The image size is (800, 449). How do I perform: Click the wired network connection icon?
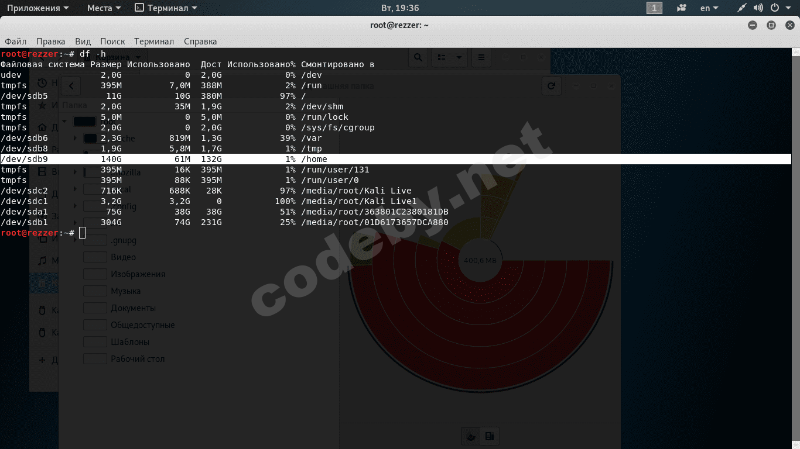pyautogui.click(x=741, y=8)
